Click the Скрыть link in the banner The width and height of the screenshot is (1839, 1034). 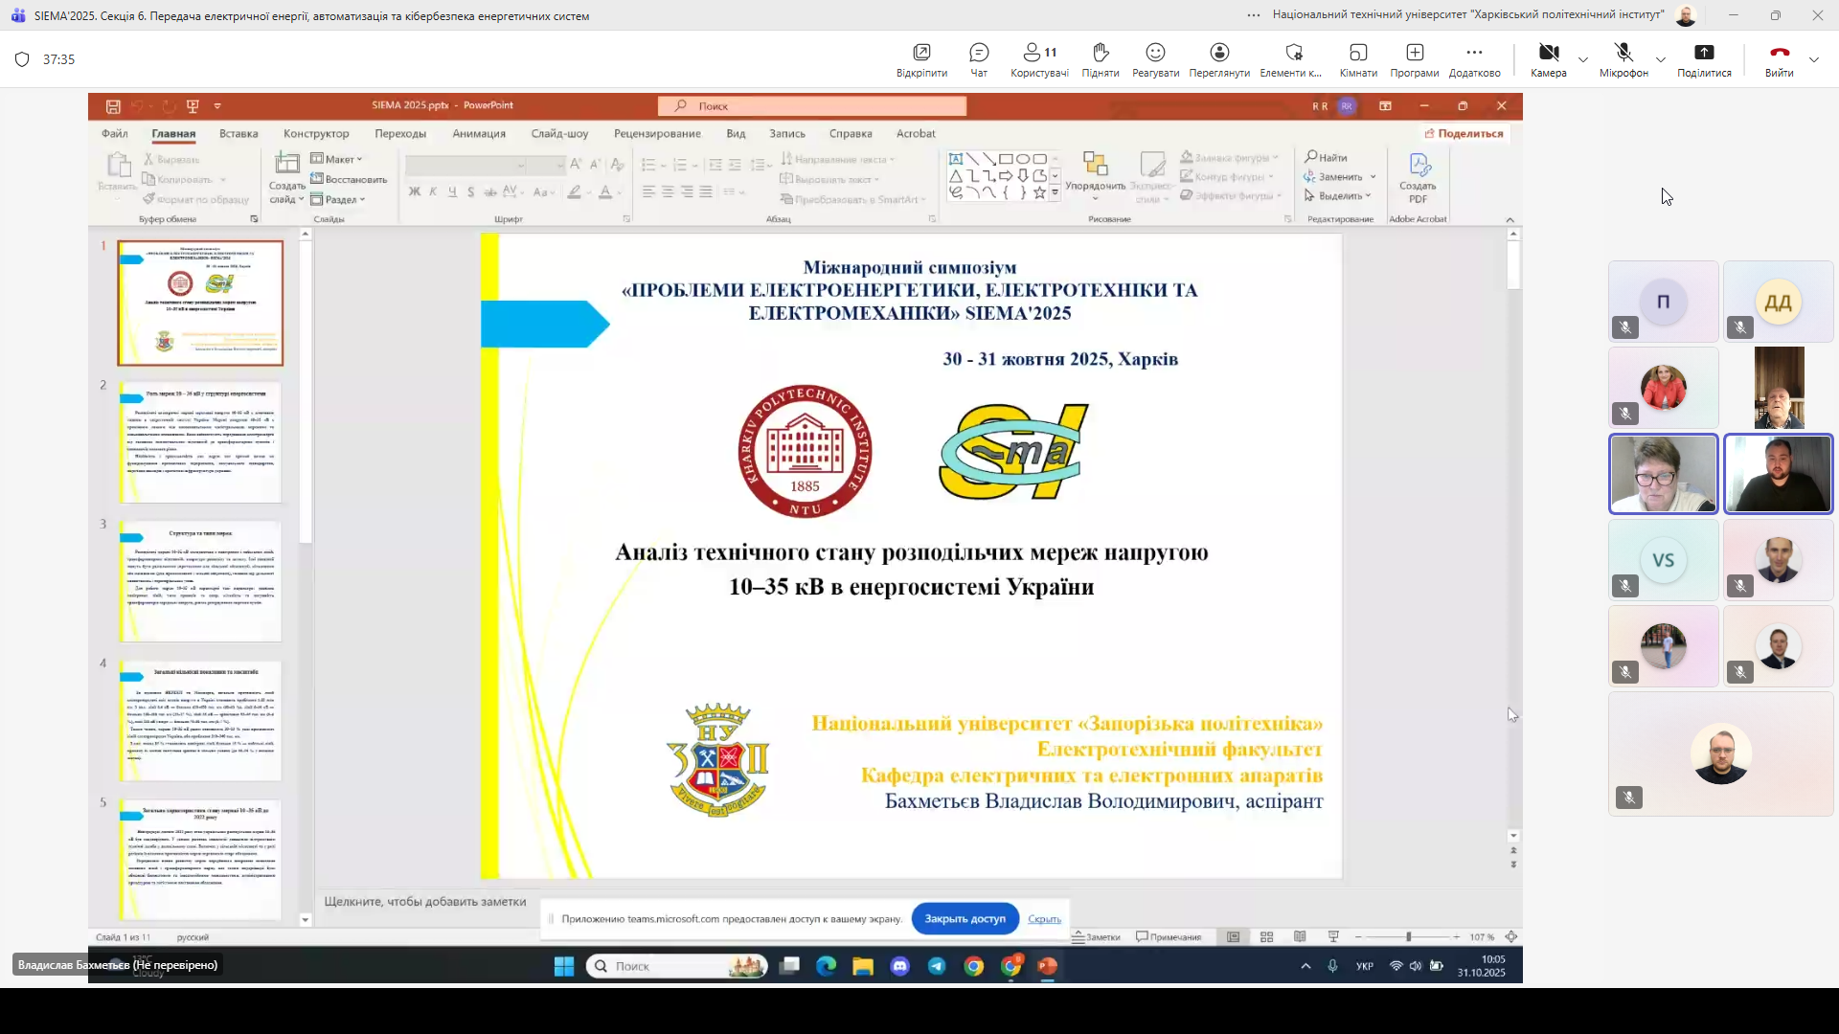click(1044, 918)
